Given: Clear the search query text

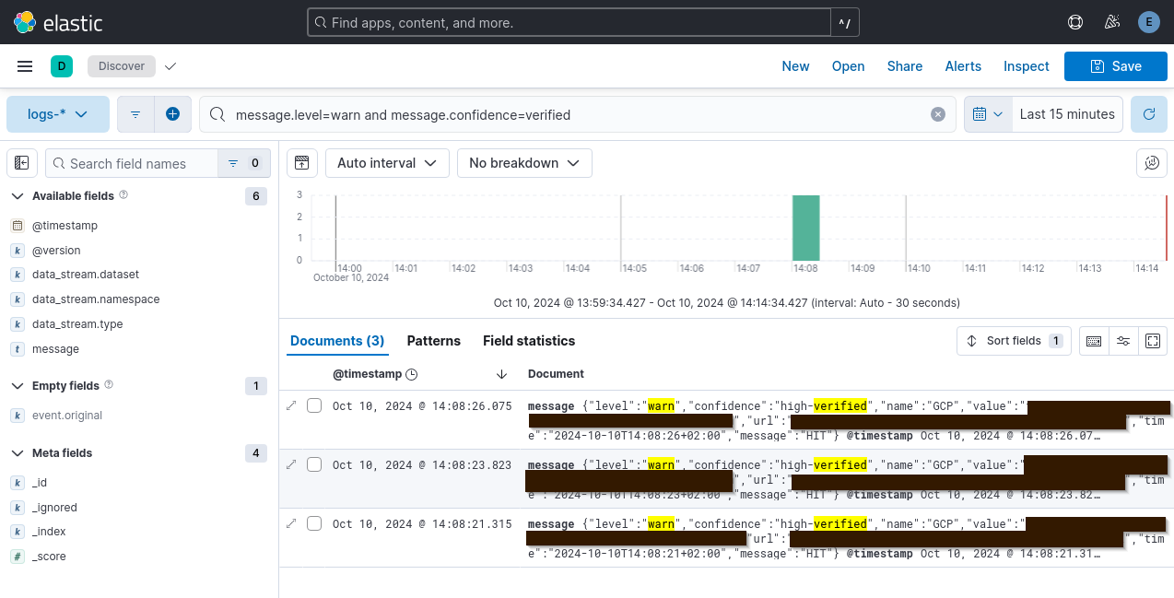Looking at the screenshot, I should tap(937, 114).
